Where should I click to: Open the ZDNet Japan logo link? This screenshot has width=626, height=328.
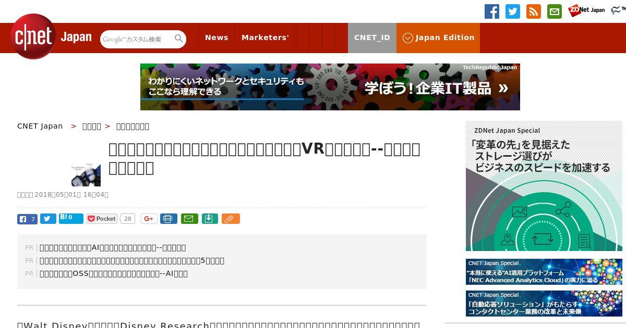[x=586, y=10]
